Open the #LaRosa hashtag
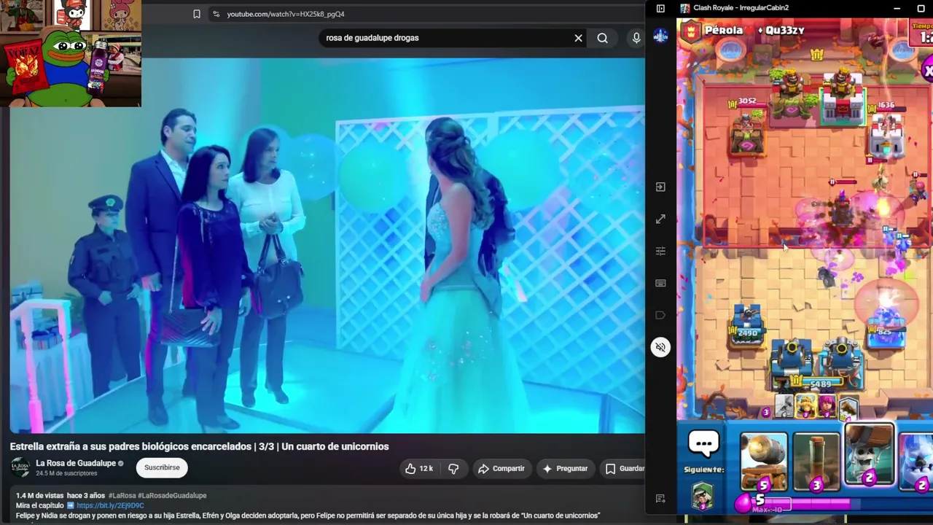The image size is (933, 525). (x=122, y=496)
